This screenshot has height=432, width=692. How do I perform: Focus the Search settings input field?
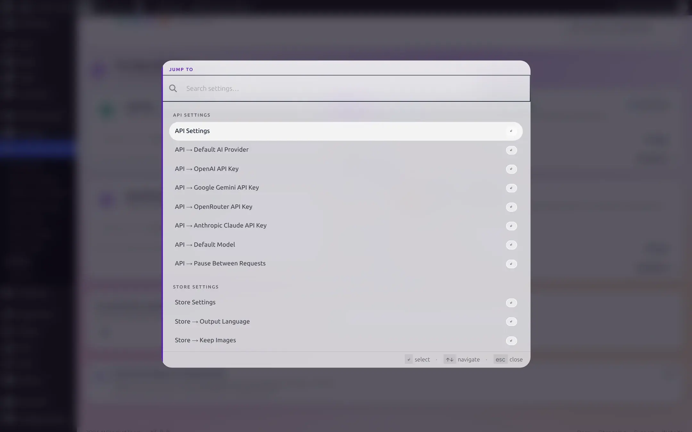click(346, 88)
